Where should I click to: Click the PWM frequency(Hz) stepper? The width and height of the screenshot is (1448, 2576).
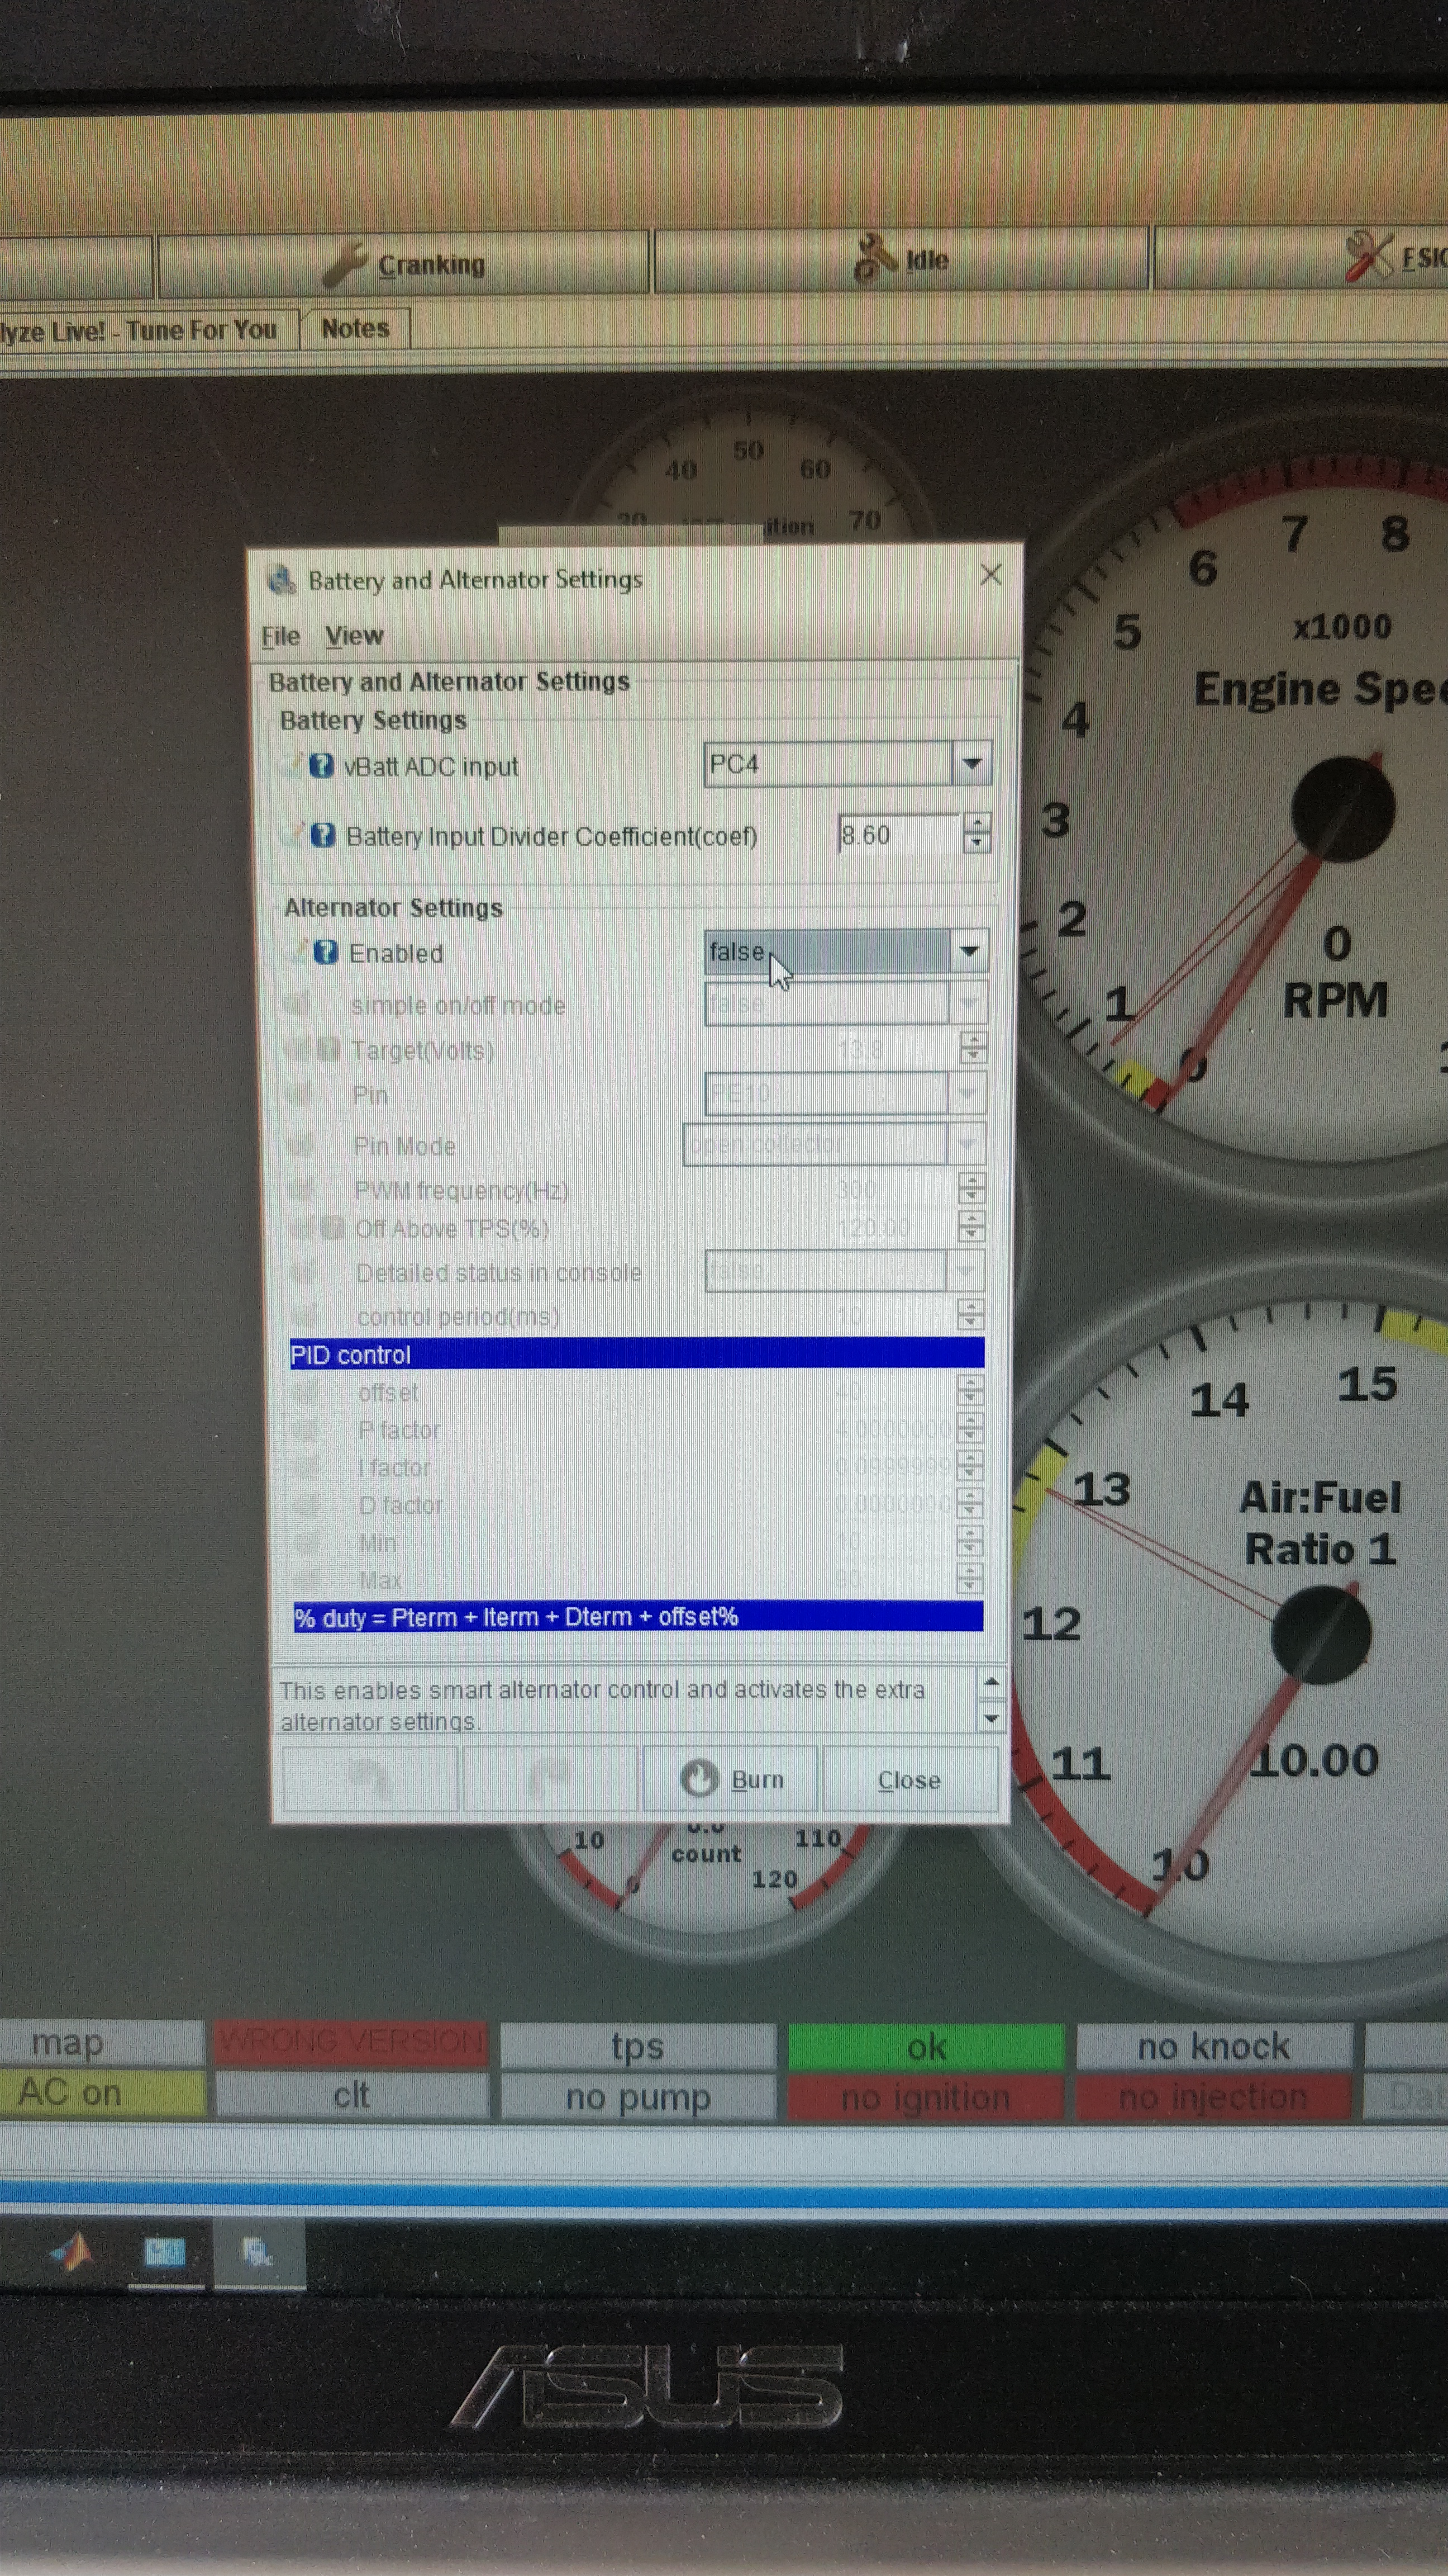click(971, 1188)
